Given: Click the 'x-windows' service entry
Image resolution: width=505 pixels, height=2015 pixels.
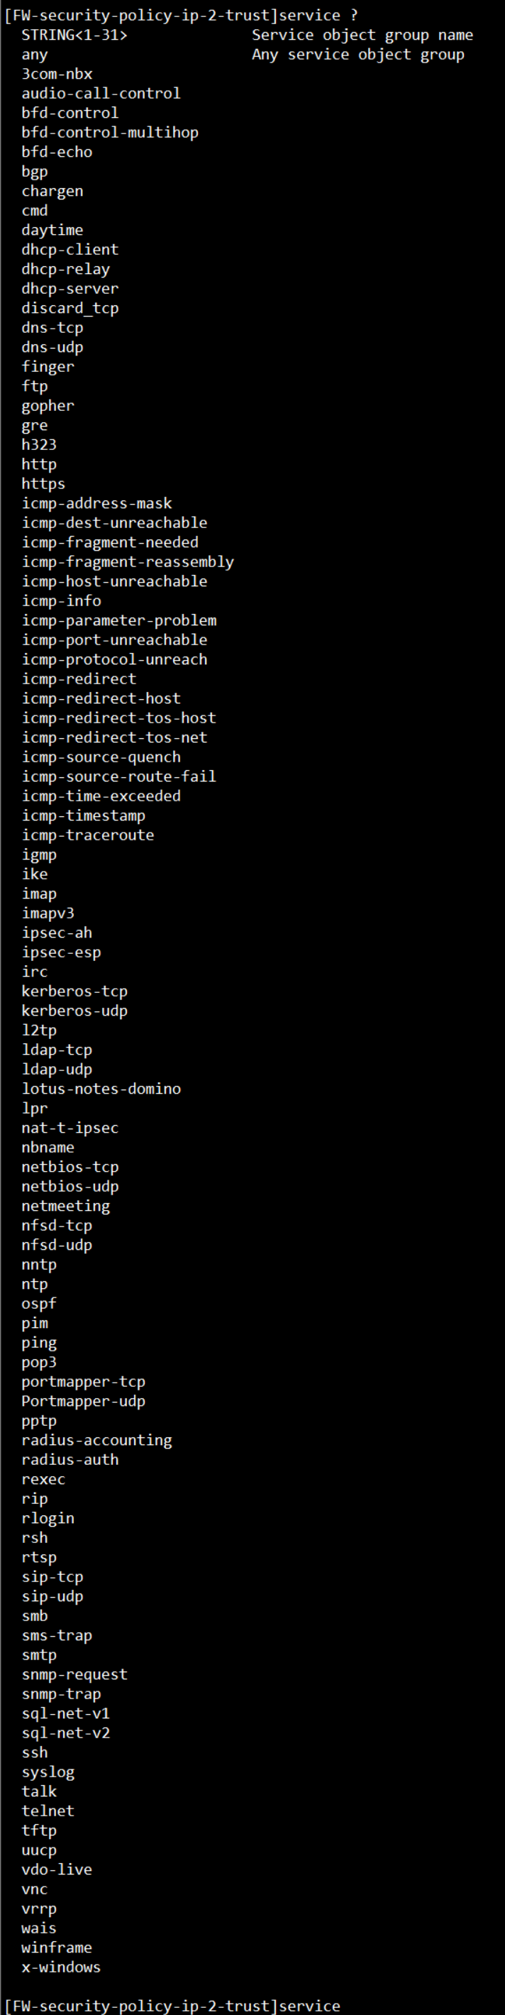Looking at the screenshot, I should (61, 1967).
